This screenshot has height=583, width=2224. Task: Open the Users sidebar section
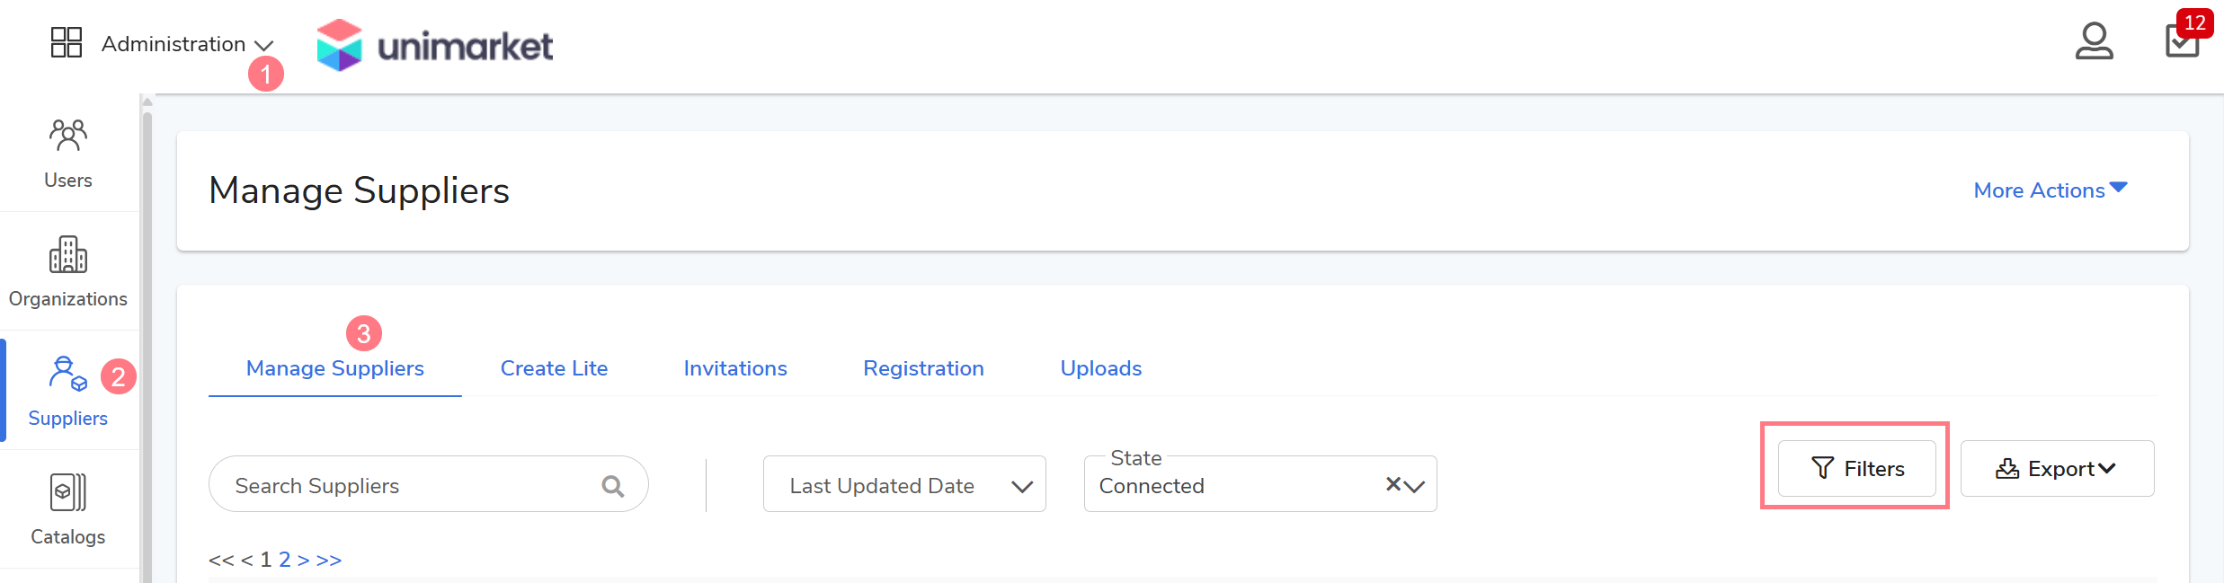tap(68, 153)
